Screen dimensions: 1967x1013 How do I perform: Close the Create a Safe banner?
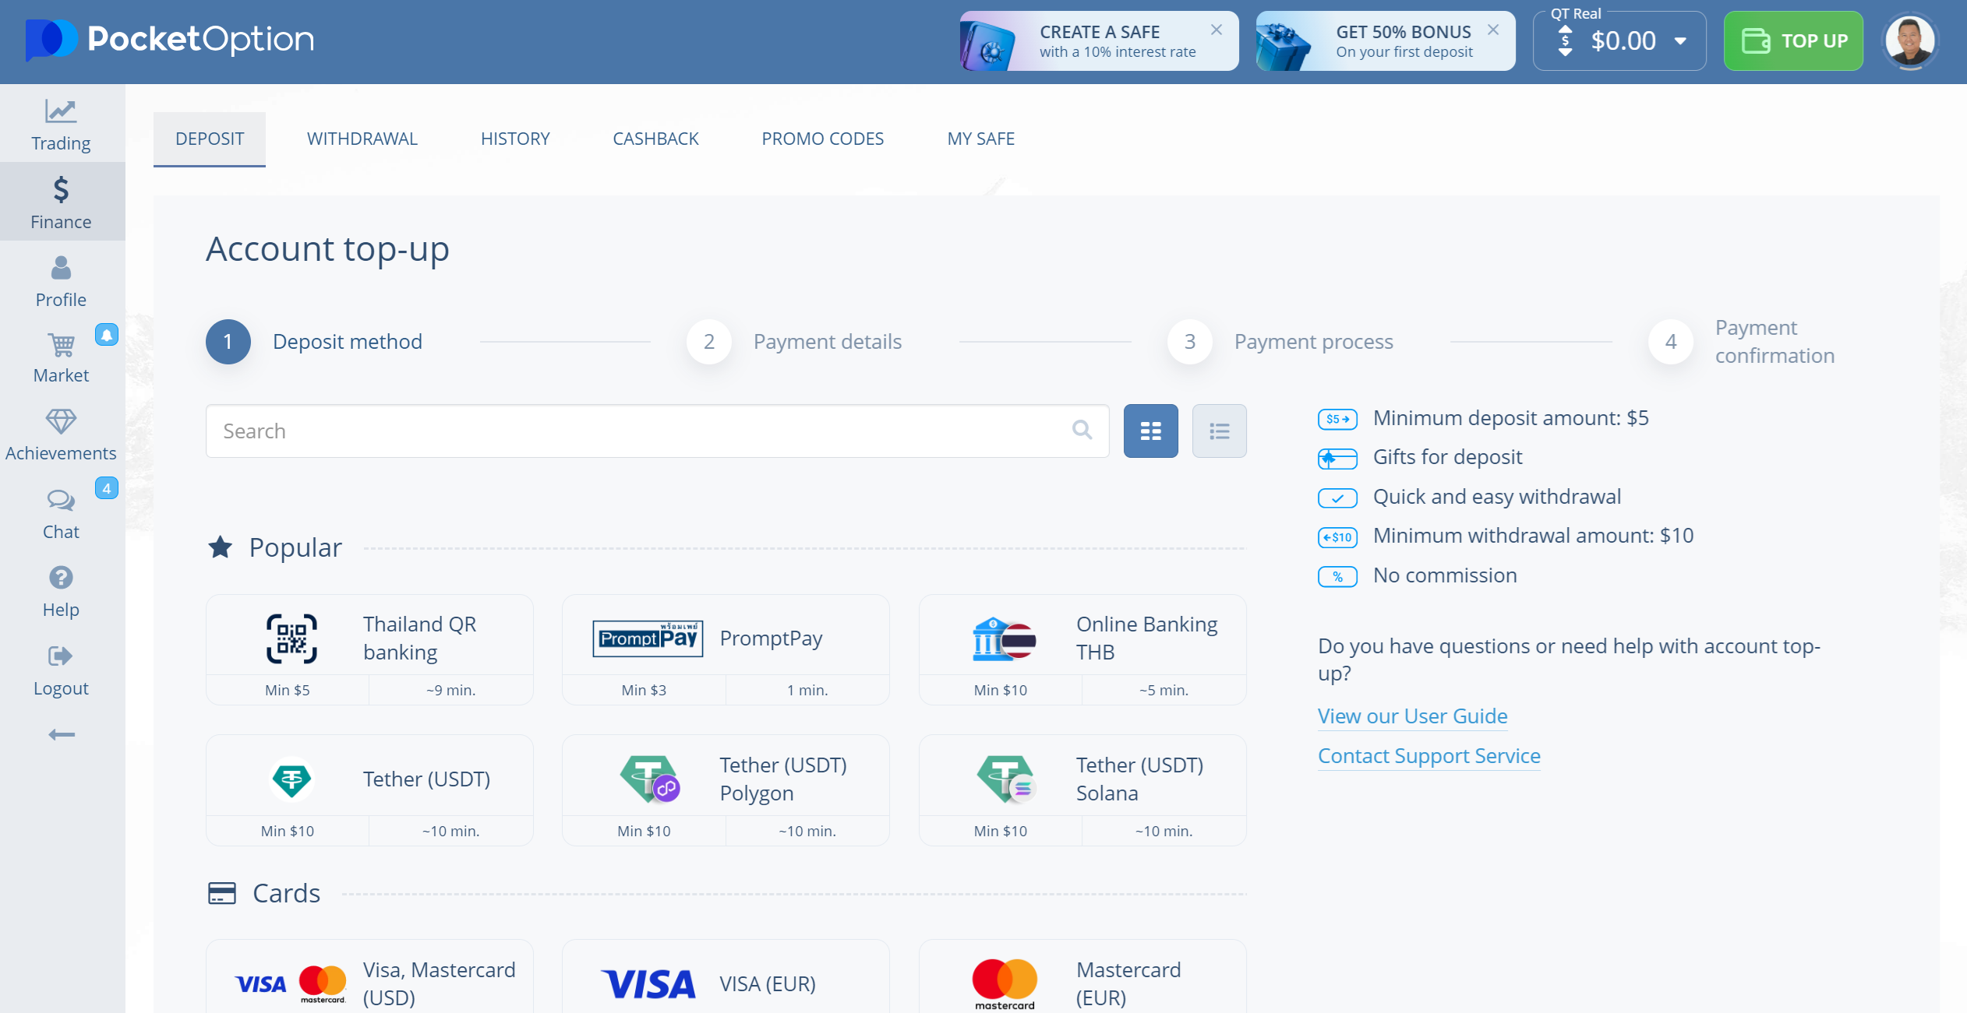tap(1217, 30)
